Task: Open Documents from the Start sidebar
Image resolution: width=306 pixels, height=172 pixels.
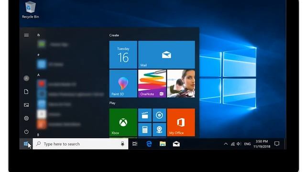Action: point(26,92)
